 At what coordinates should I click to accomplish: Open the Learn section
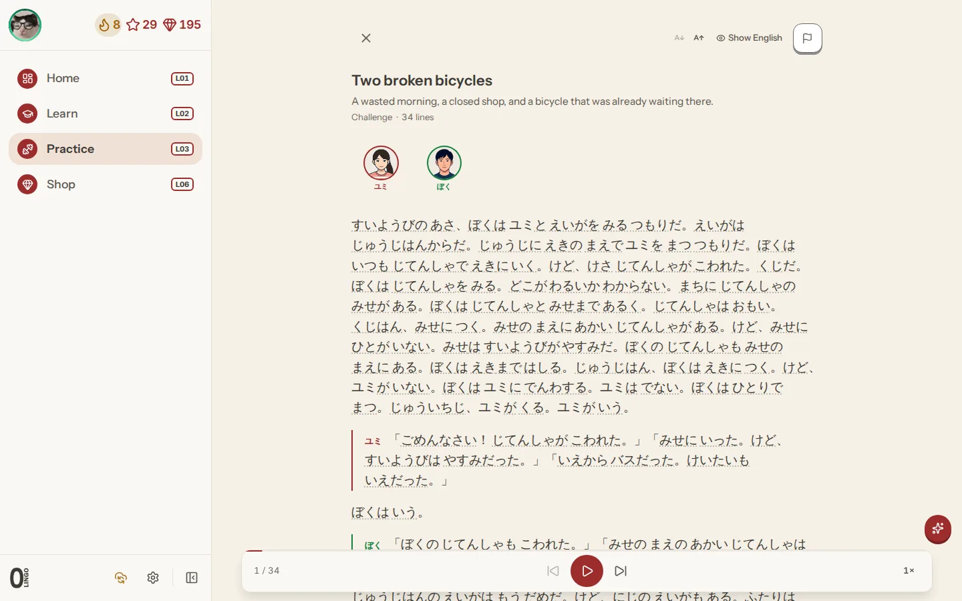(106, 114)
